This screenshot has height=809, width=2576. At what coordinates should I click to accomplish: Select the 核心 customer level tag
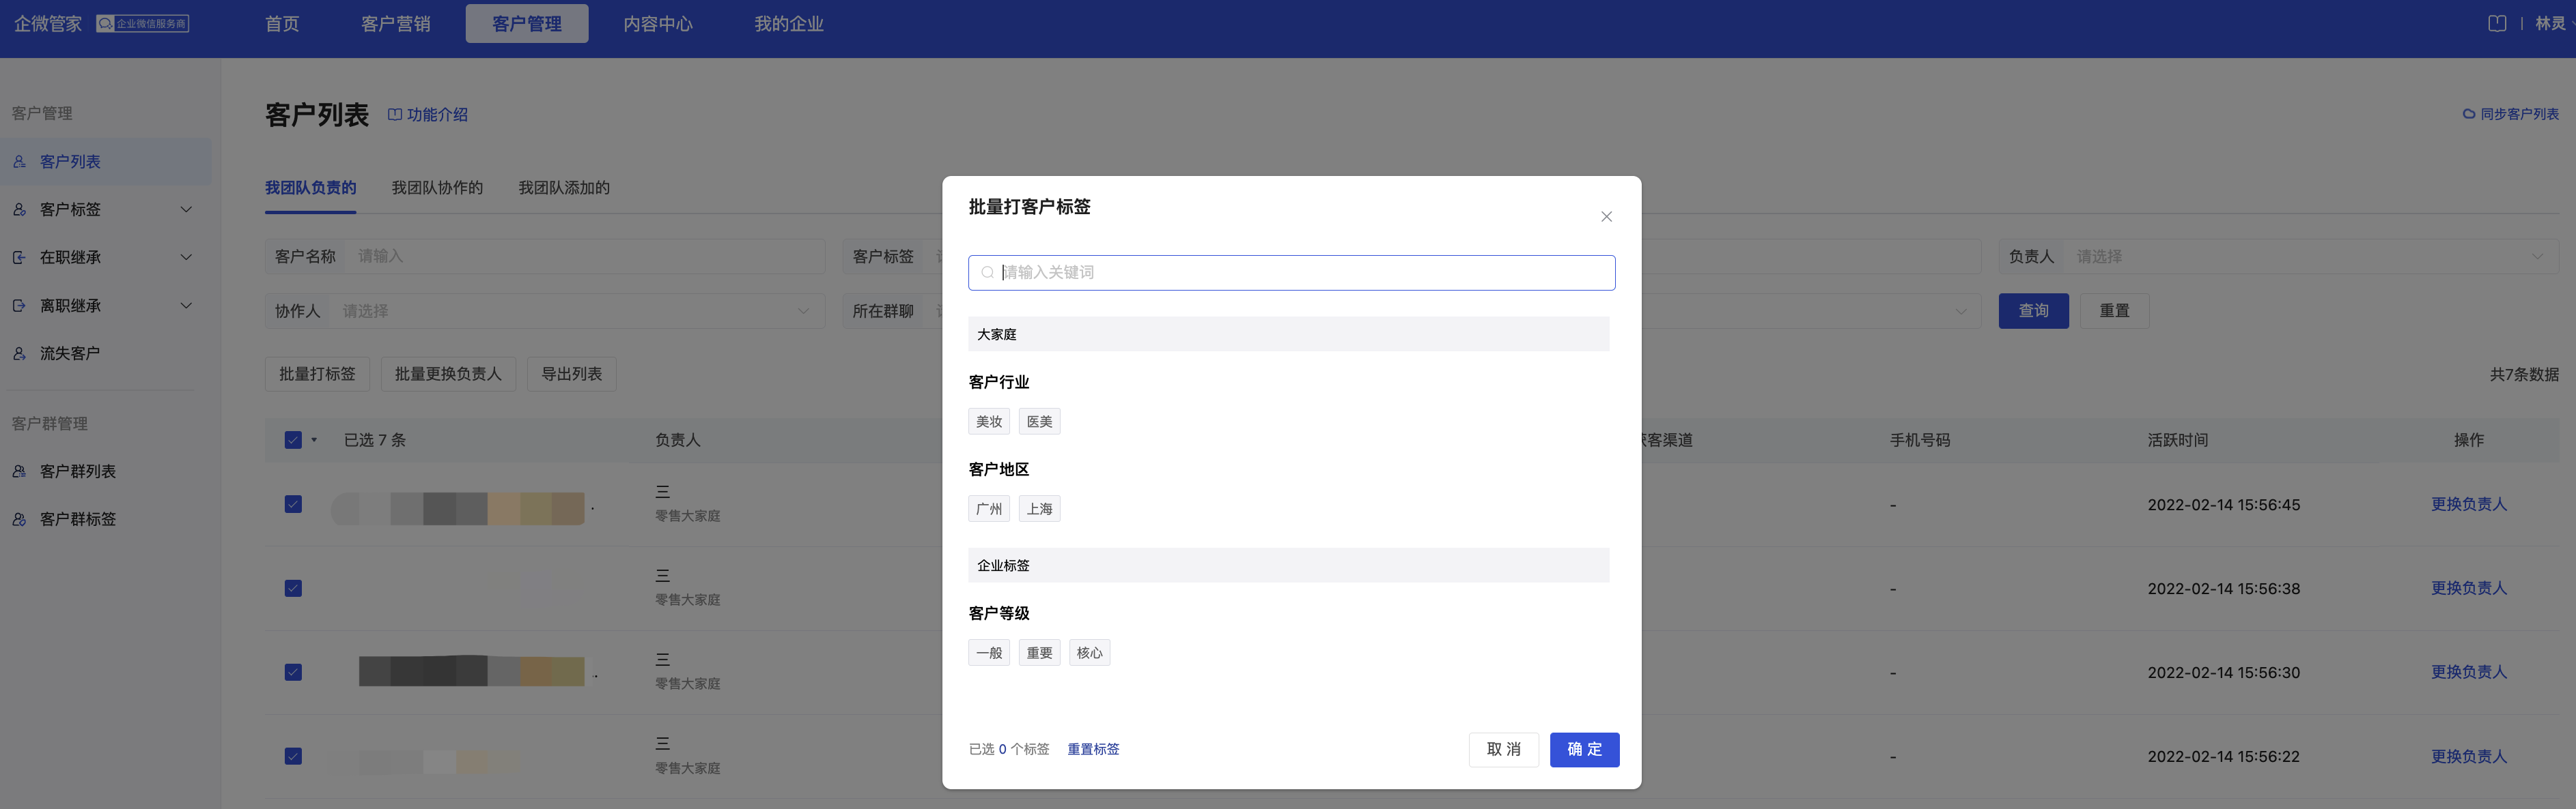point(1089,653)
